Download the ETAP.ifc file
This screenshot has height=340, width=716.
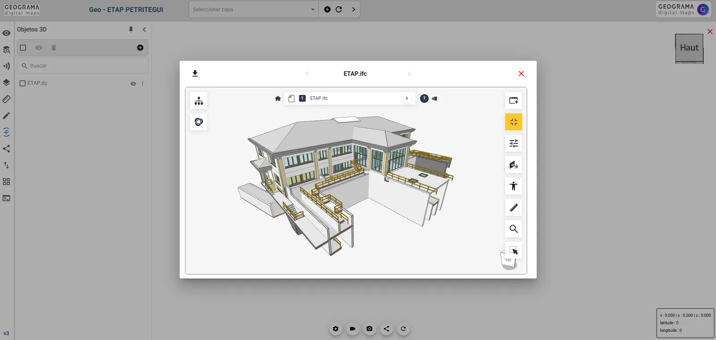point(195,74)
